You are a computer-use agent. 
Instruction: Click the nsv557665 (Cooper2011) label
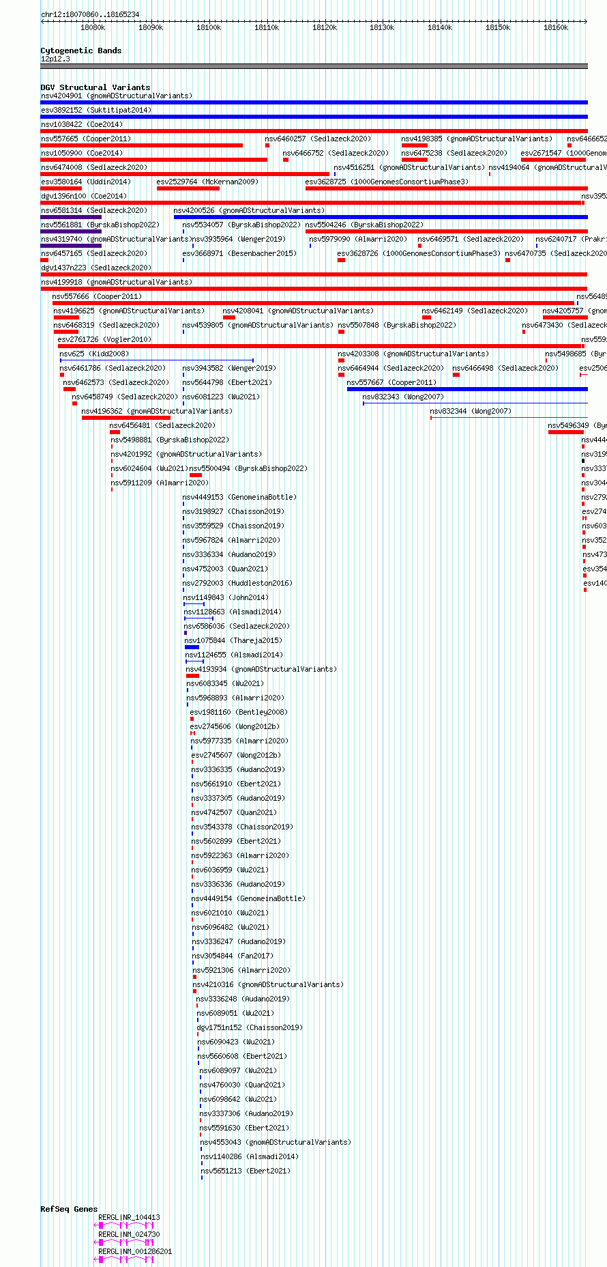86,139
